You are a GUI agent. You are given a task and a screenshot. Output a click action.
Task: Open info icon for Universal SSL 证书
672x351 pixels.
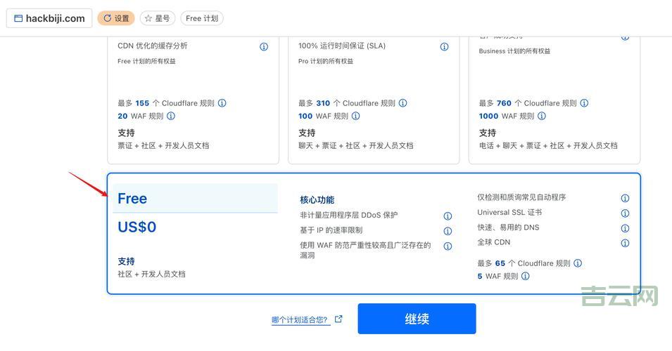[x=626, y=213]
